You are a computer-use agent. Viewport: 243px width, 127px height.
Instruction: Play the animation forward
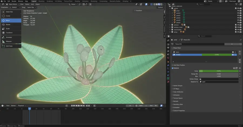(x=79, y=106)
